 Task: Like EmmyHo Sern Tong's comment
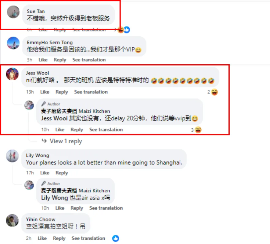pyautogui.click(x=43, y=60)
